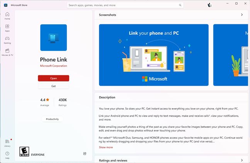250x163 pixels.
Task: Click the Screenshots heading text
Action: coord(108,15)
